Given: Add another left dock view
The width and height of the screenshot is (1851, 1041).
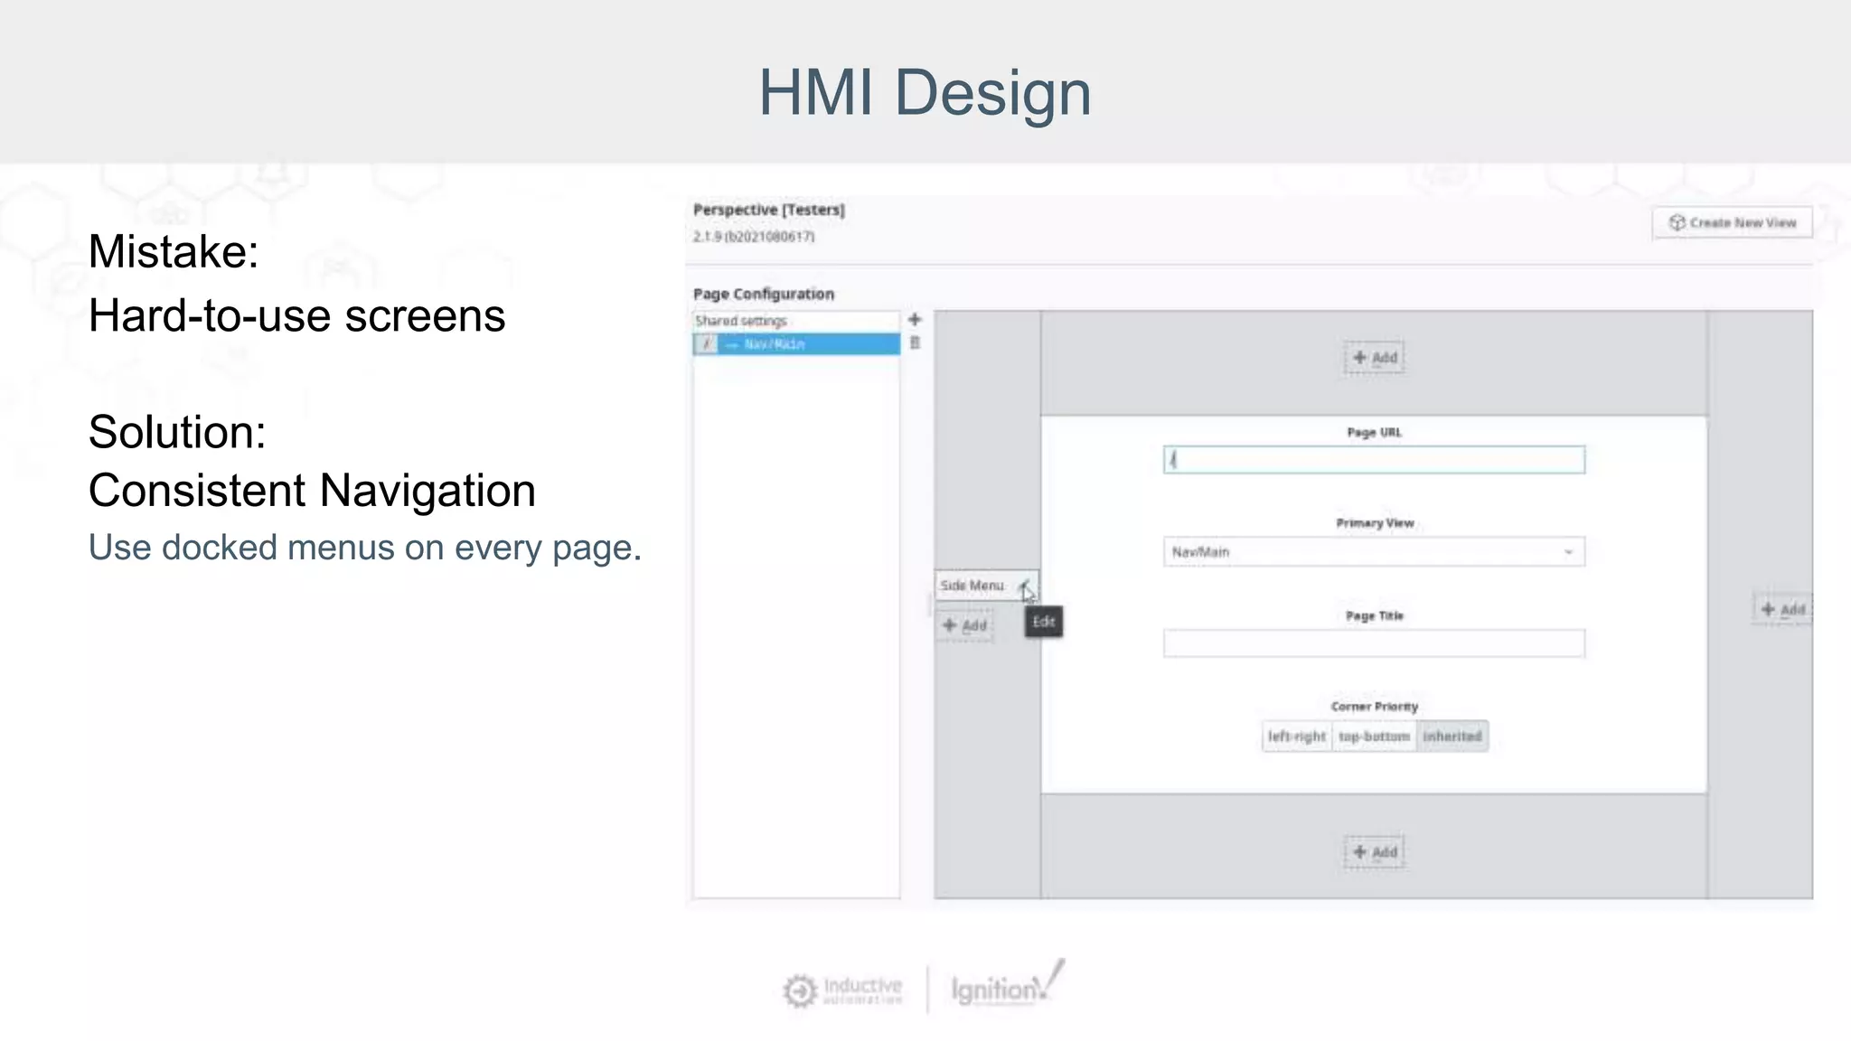Looking at the screenshot, I should 964,625.
